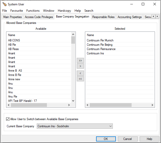
Task: Switch to the Access Code Privileges tab
Action: pyautogui.click(x=39, y=17)
